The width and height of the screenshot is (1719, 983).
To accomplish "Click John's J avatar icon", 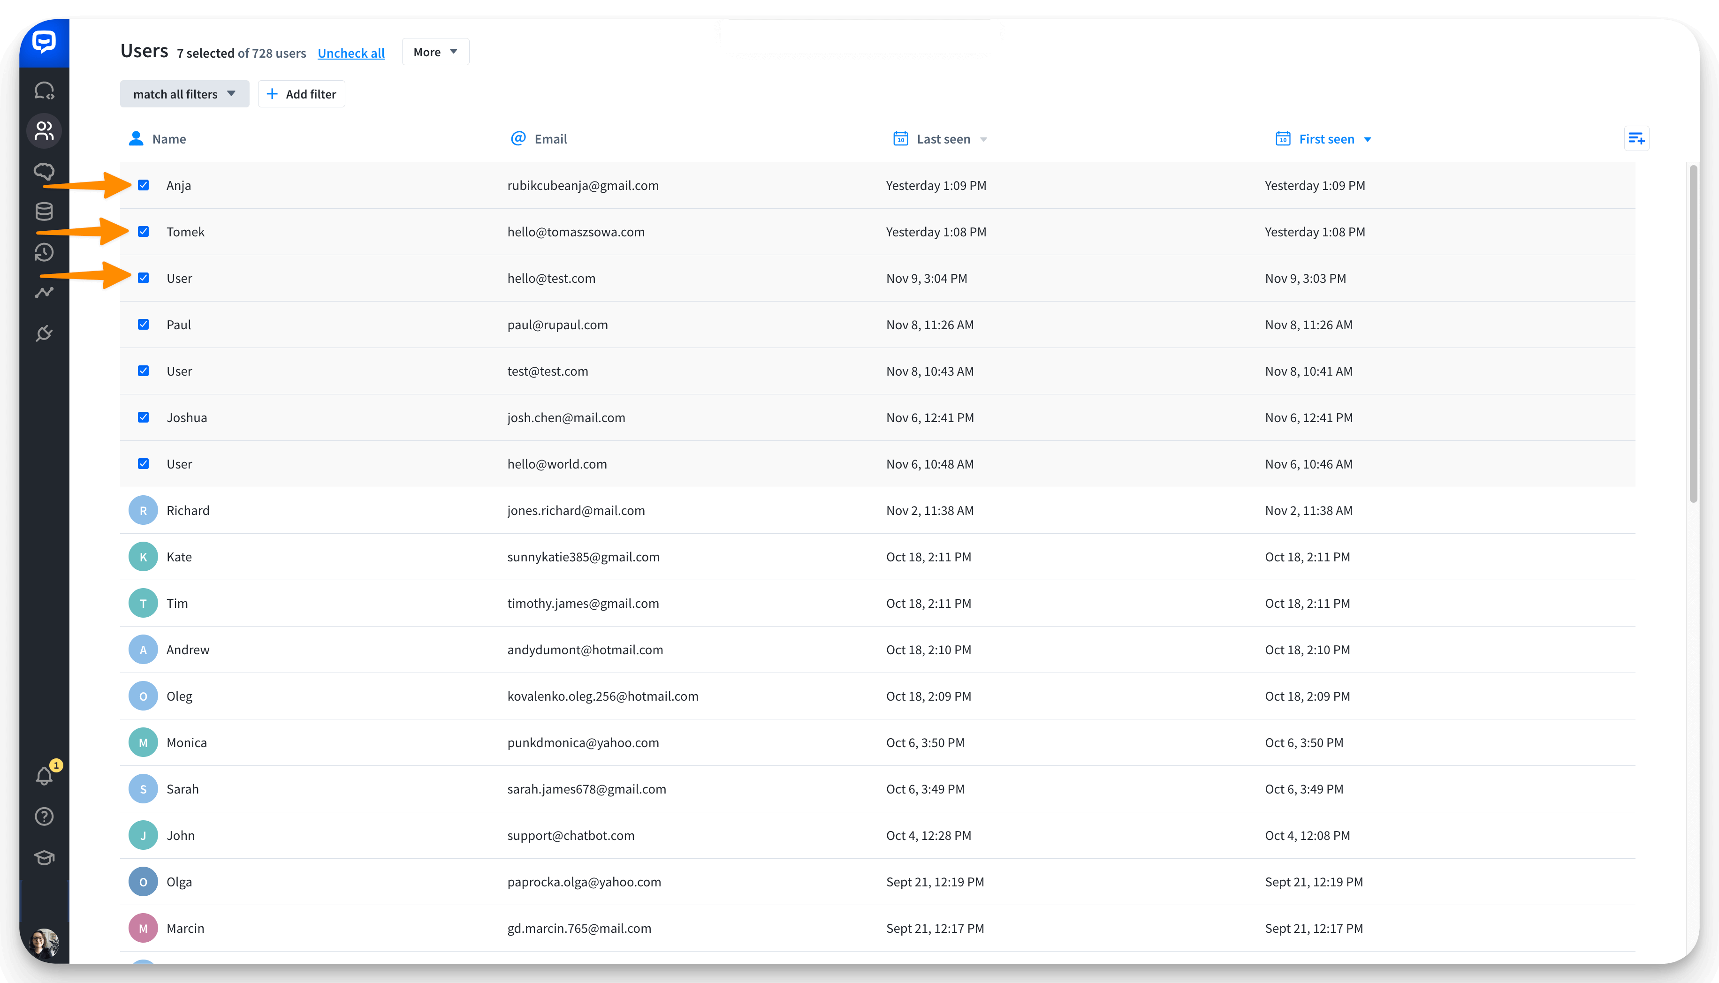I will [143, 835].
